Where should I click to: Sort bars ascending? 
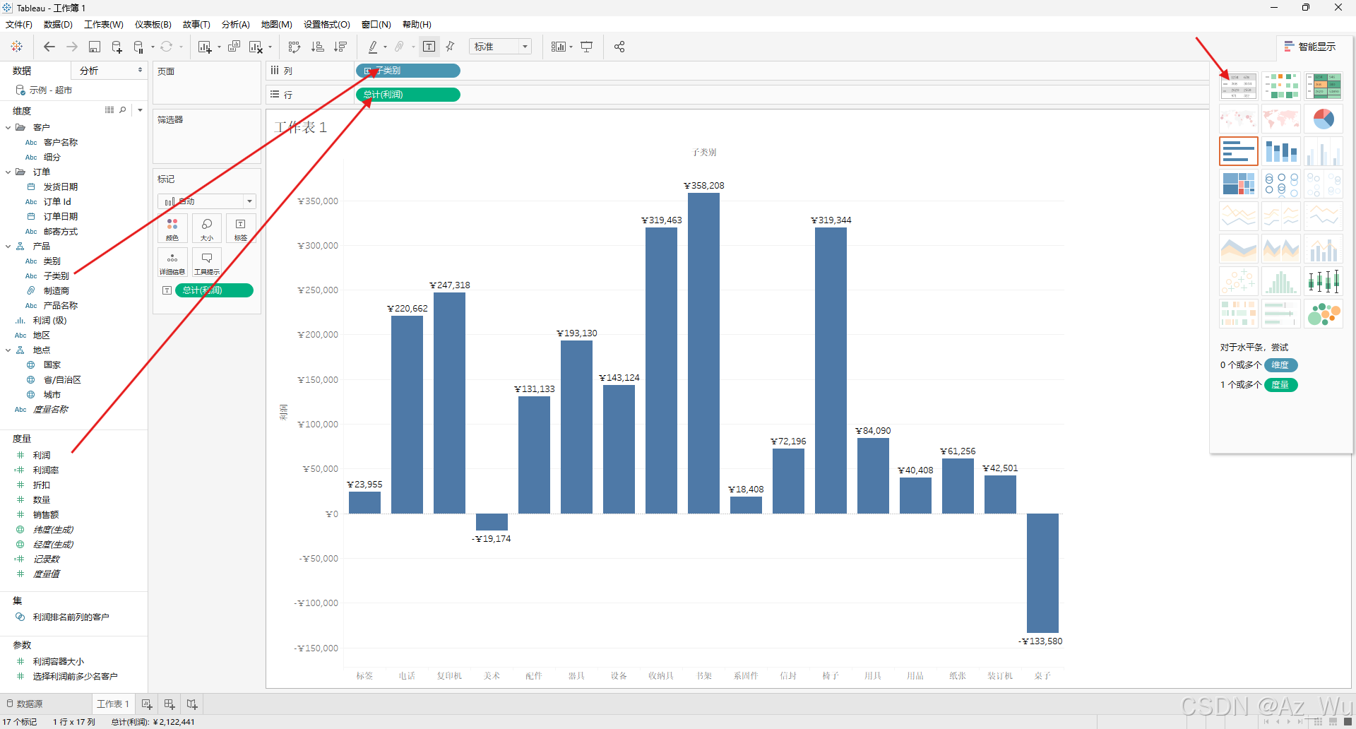pyautogui.click(x=318, y=47)
